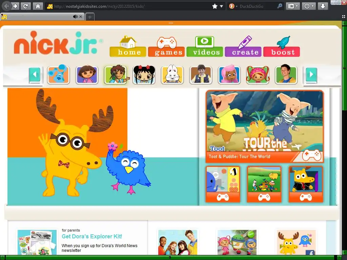Select the Go Diego Go character icon
Screen dimensions: 347x260
click(116, 75)
